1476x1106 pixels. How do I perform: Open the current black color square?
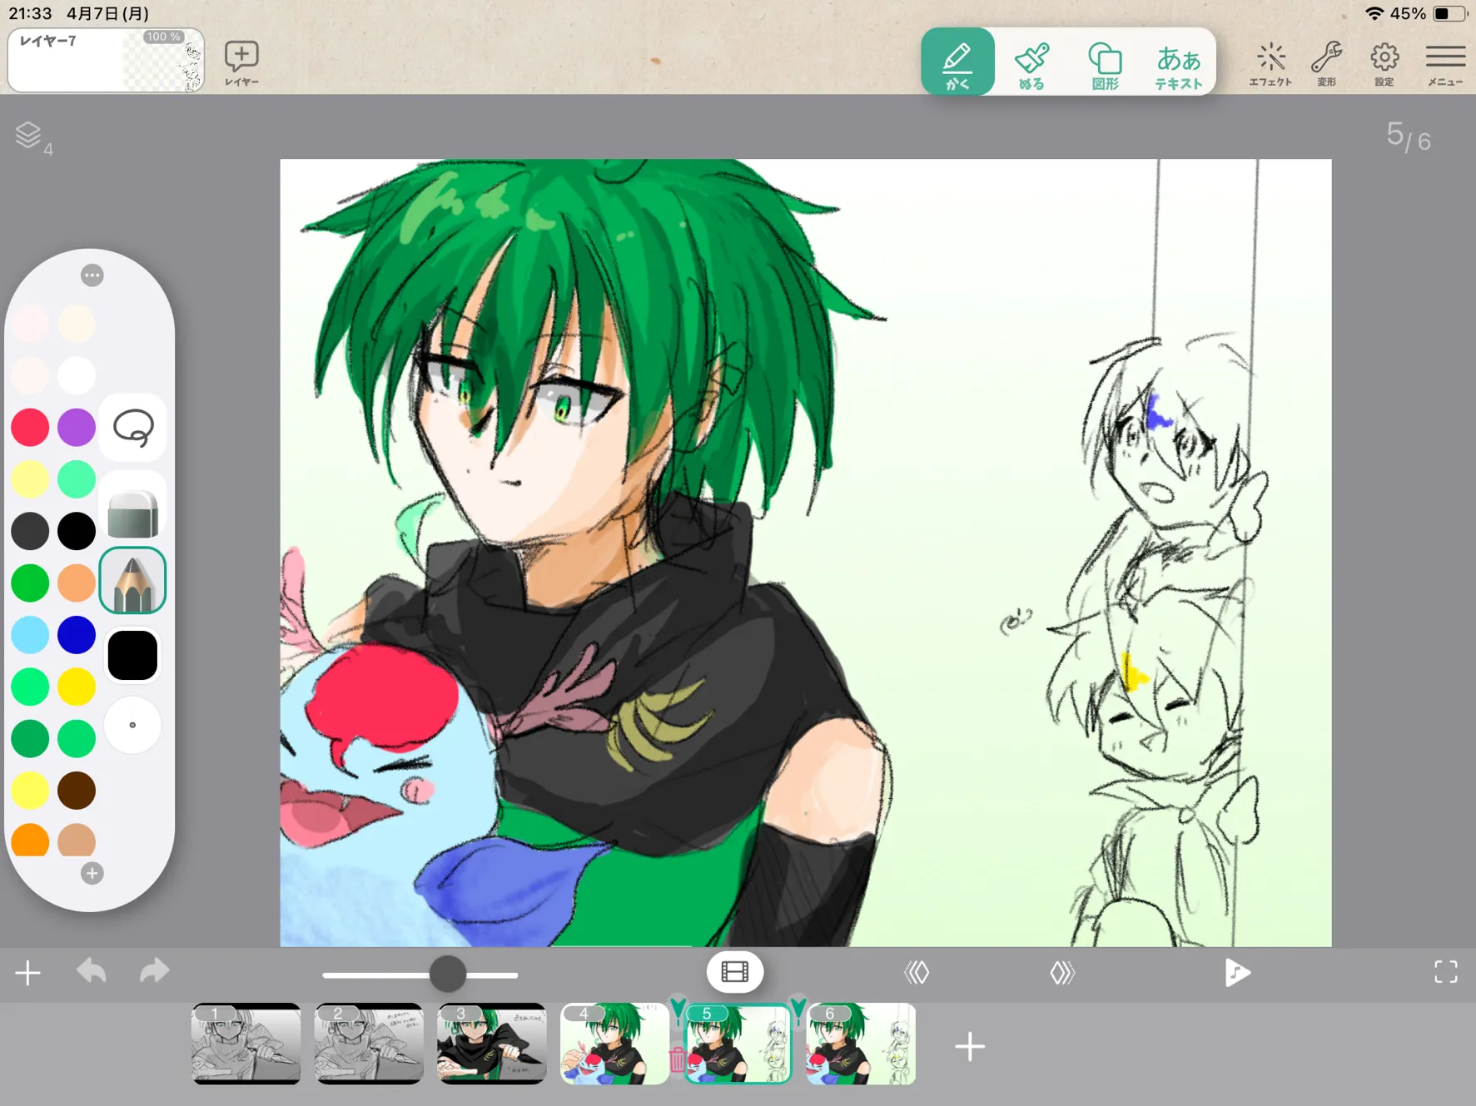[x=133, y=655]
